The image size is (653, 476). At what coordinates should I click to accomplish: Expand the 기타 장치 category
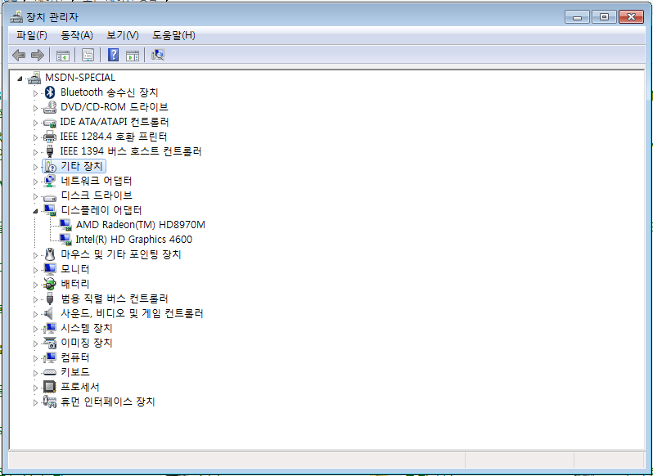pos(35,166)
